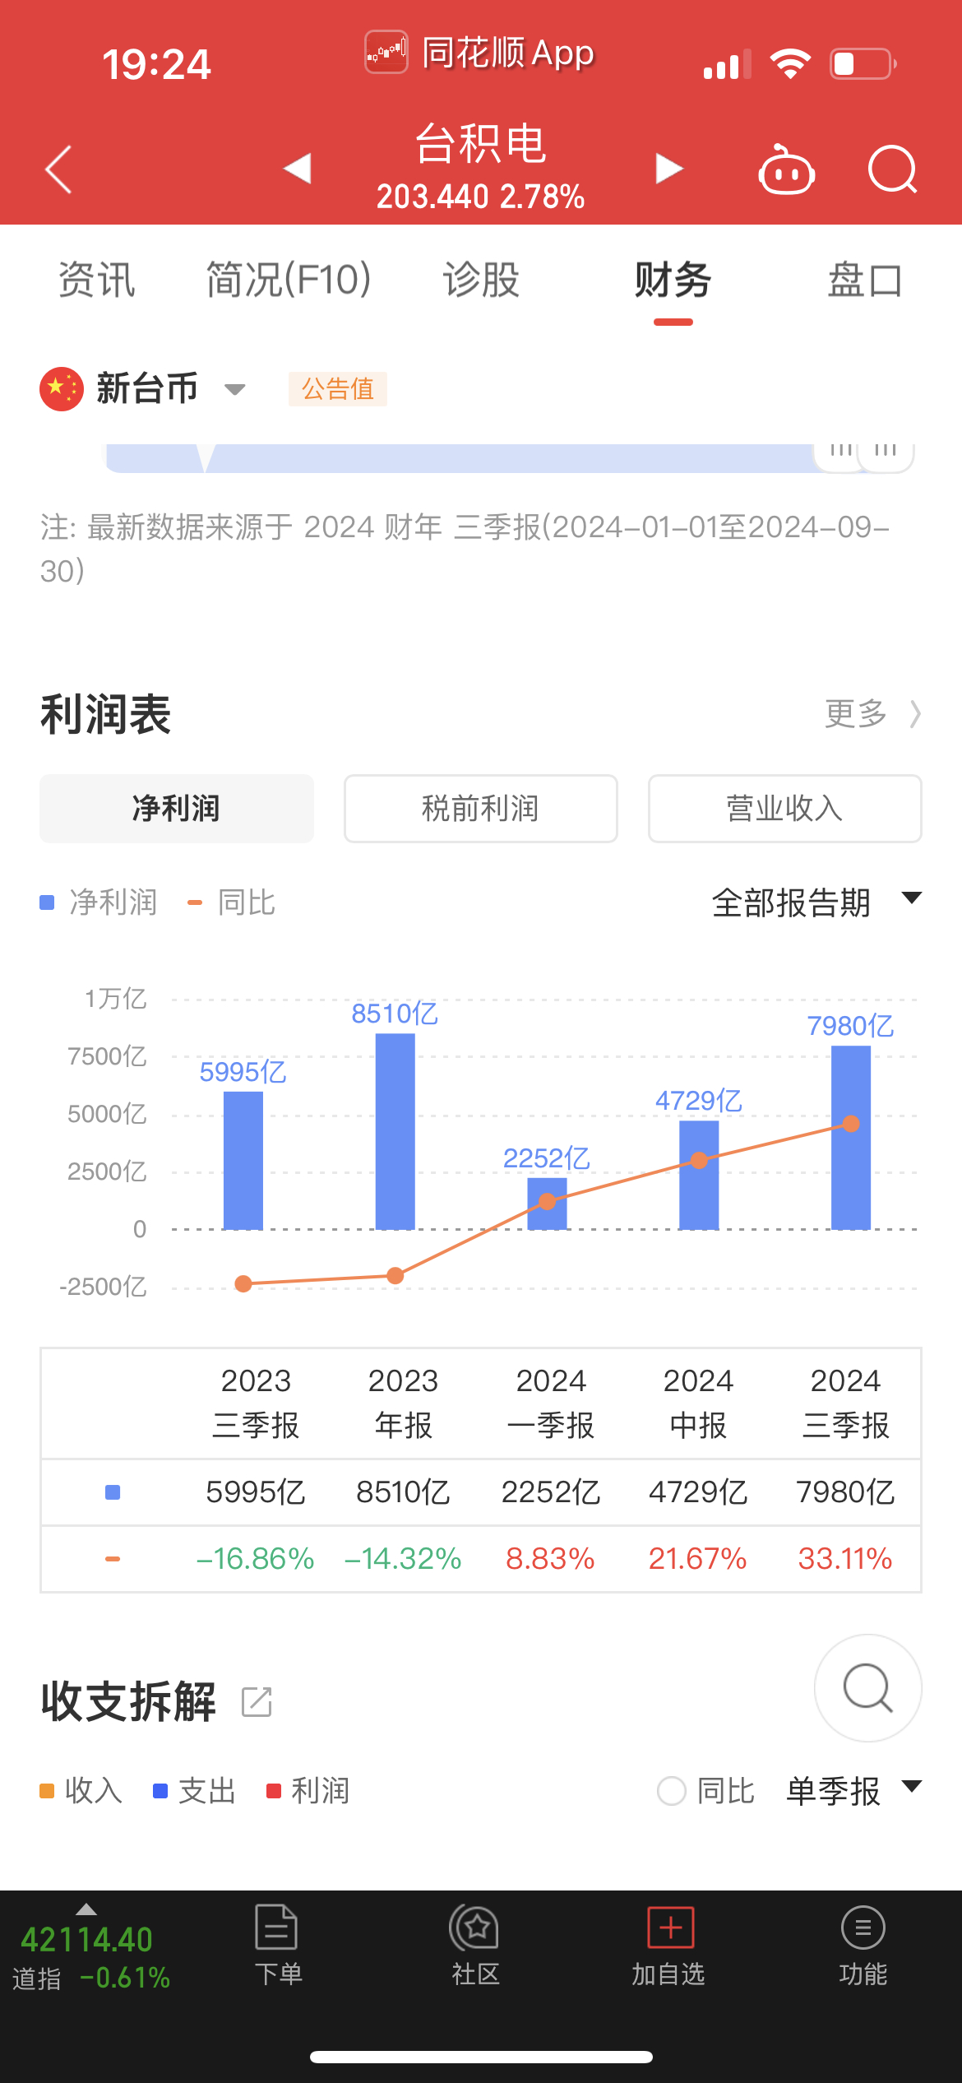Toggle 净利润 legend in chart
962x2083 pixels.
99,902
